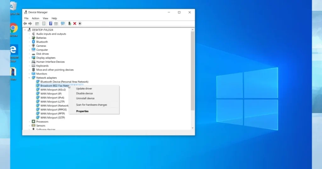
Task: Collapse the Network adapters category
Action: 29,78
